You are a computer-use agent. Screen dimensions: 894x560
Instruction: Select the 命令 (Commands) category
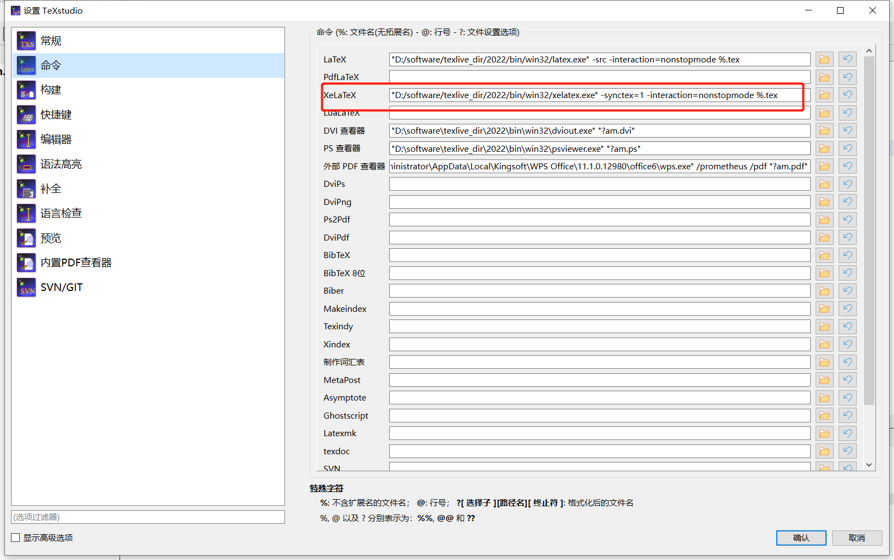click(x=148, y=66)
